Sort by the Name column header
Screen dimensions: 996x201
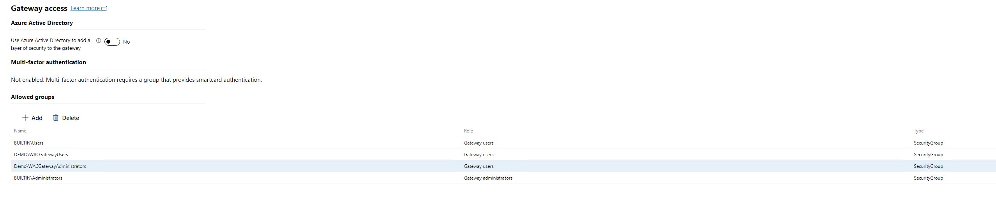pos(20,131)
